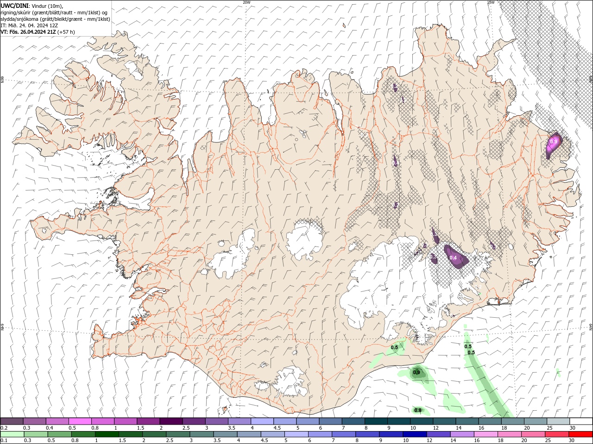Select the 'slydda/snjókoma' legend description line
Screen dimensions: 593x444
tap(56, 19)
